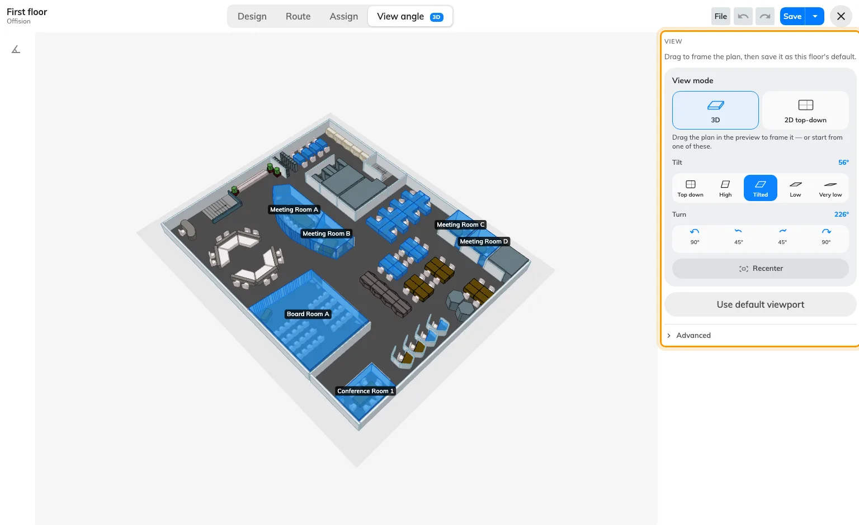Click the Meeting Room A label

pyautogui.click(x=294, y=210)
